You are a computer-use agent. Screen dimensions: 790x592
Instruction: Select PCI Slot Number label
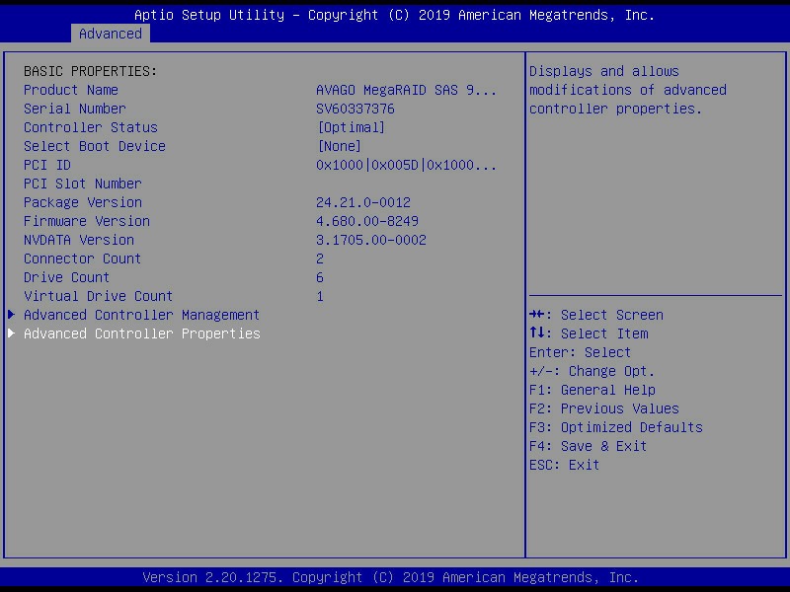83,184
